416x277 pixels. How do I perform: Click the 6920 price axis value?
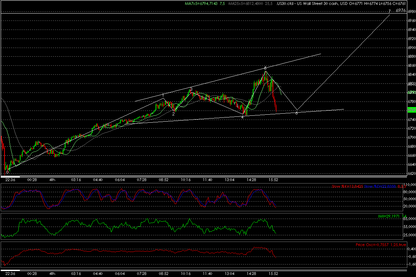click(412, 38)
